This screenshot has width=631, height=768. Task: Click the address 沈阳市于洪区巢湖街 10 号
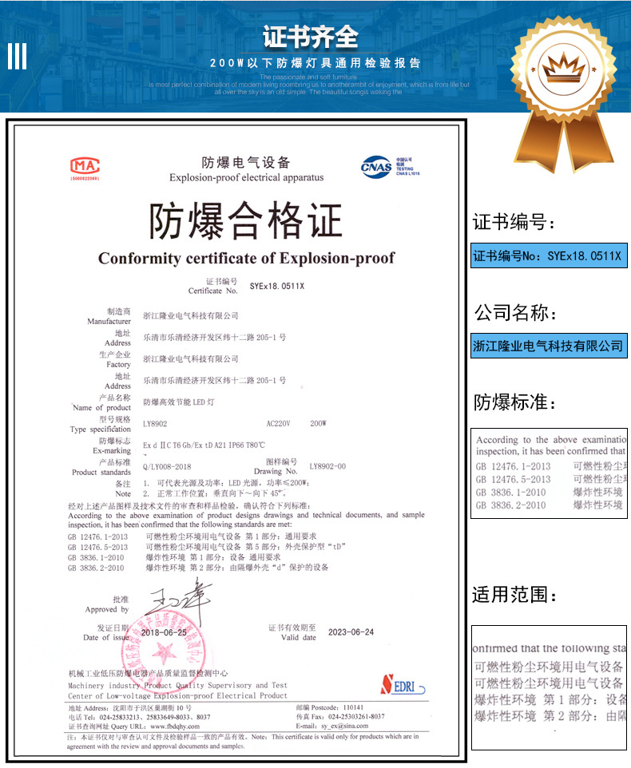(153, 708)
